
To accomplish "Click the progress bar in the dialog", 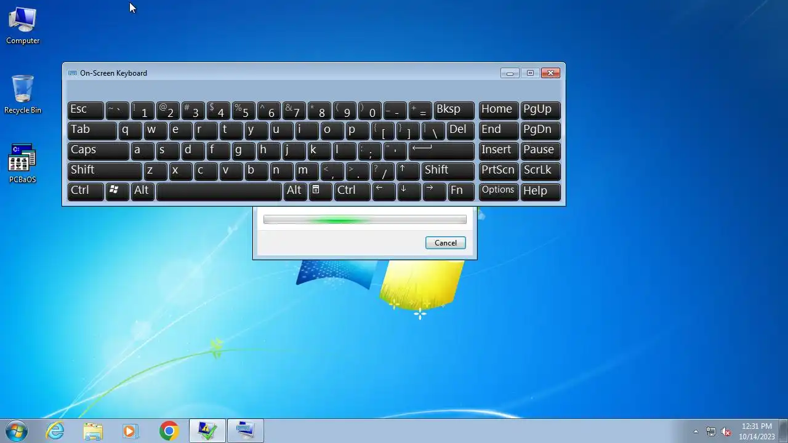I will pos(364,220).
